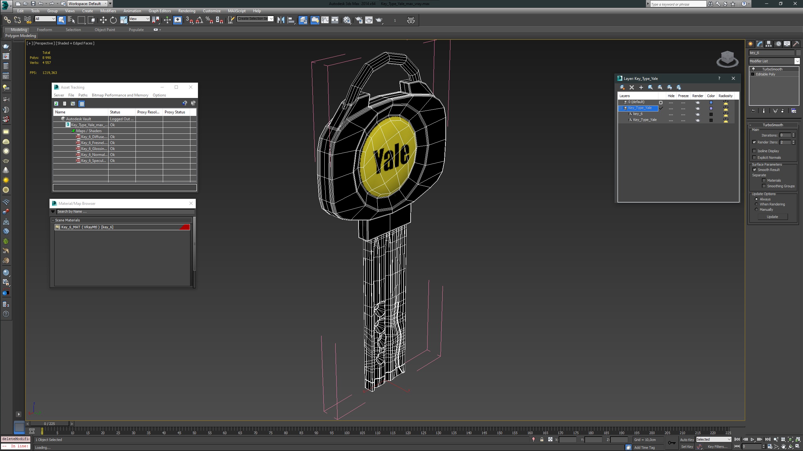Open the Rendering menu
803x451 pixels.
187,11
